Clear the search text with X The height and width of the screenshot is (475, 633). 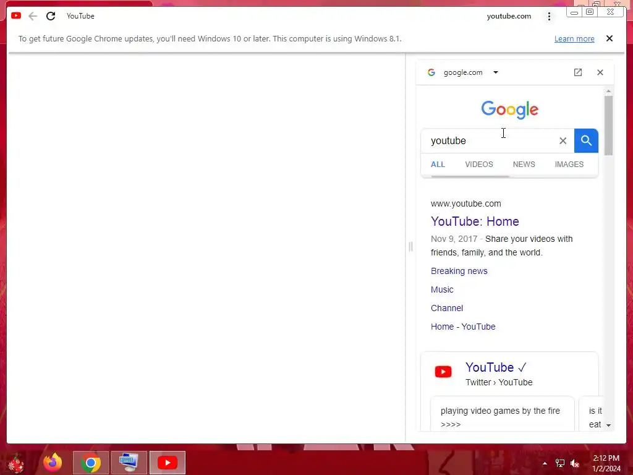[x=563, y=140]
